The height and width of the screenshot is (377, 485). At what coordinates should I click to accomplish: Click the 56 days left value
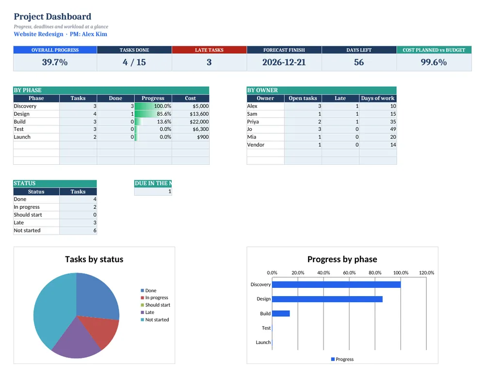359,62
